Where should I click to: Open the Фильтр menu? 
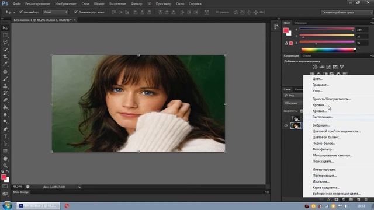tap(137, 4)
